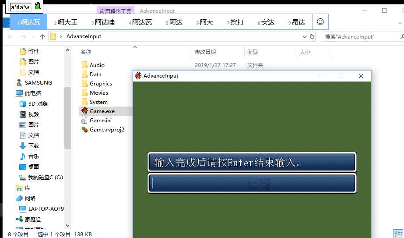Image resolution: width=404 pixels, height=238 pixels.
Task: Select the Game.rvproj2 project file
Action: point(107,130)
